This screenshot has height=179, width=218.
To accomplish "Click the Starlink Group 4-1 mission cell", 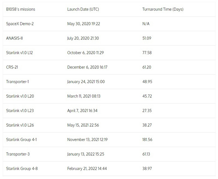I will click(x=21, y=140).
